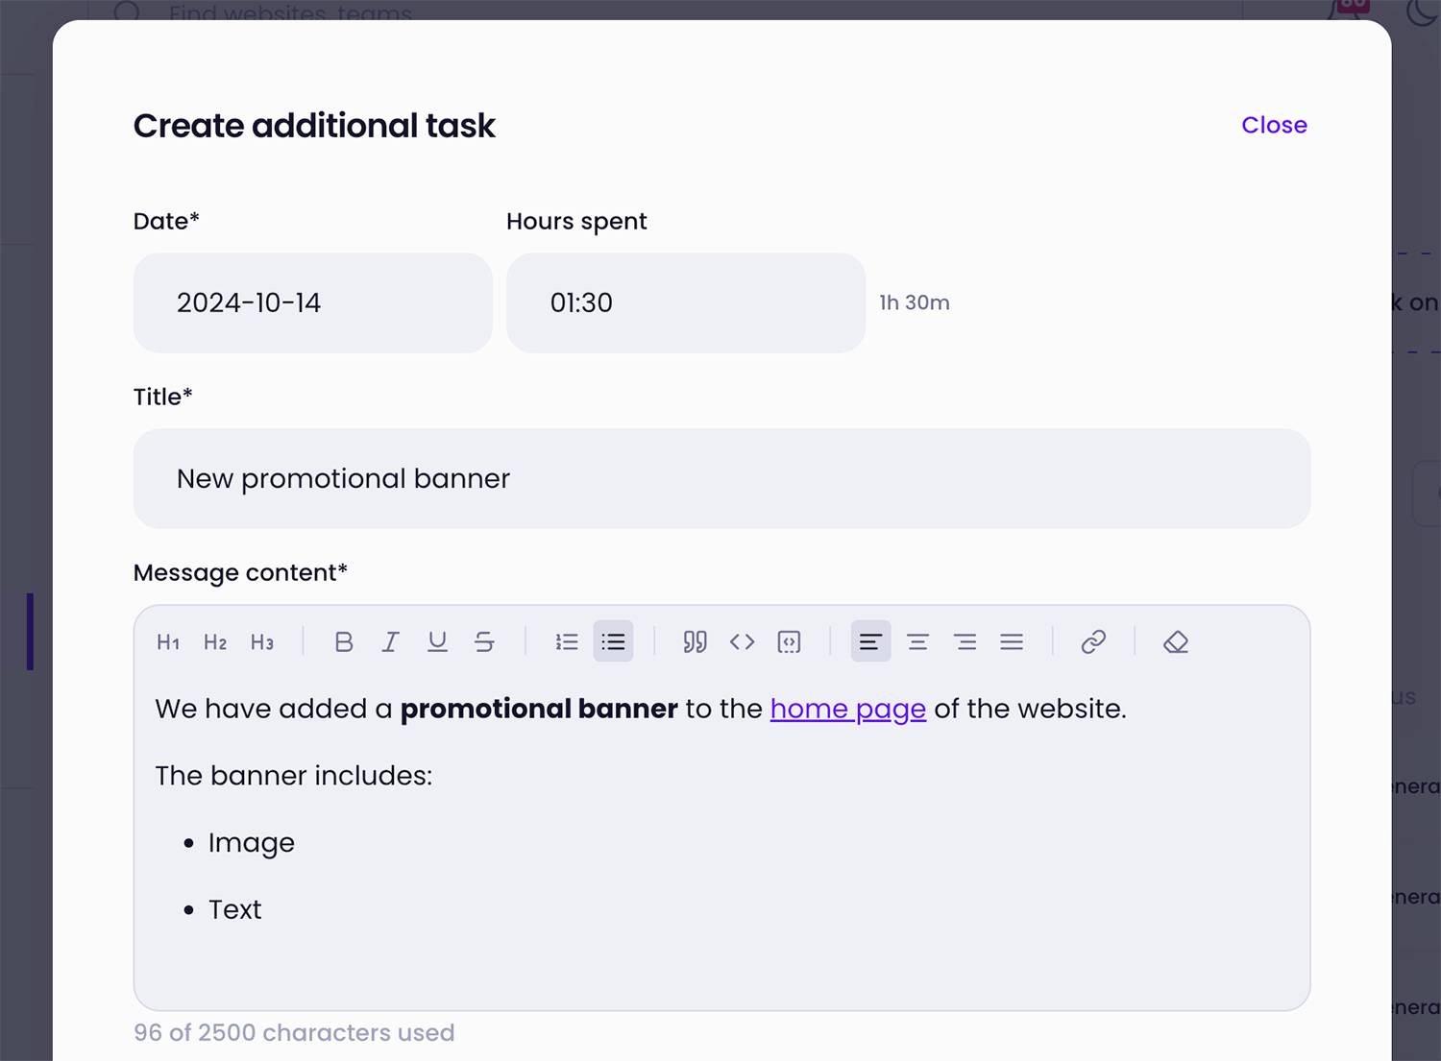Toggle off the bullet list

(x=613, y=641)
